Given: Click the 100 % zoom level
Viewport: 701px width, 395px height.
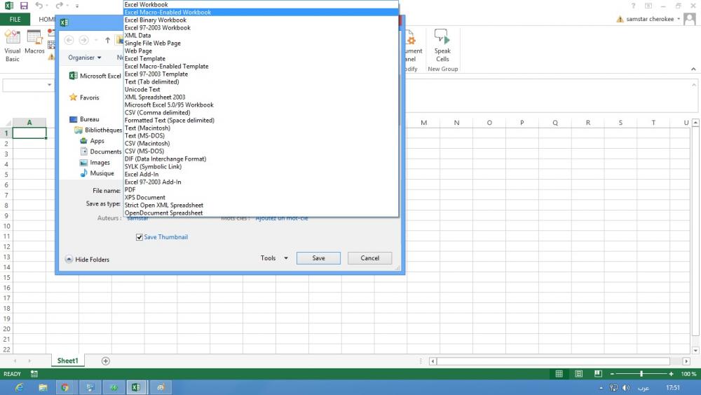Looking at the screenshot, I should [688, 373].
